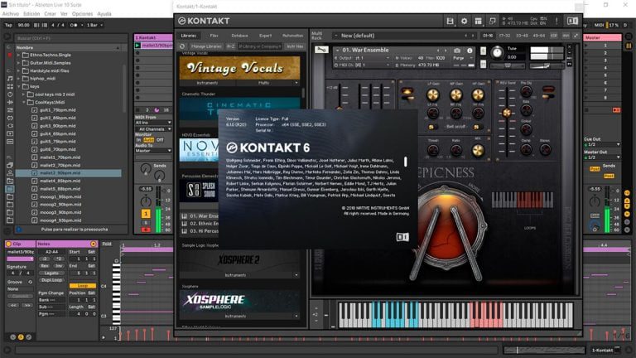636x358 pixels.
Task: Open the 1 Bar quantization dropdown
Action: (x=94, y=25)
